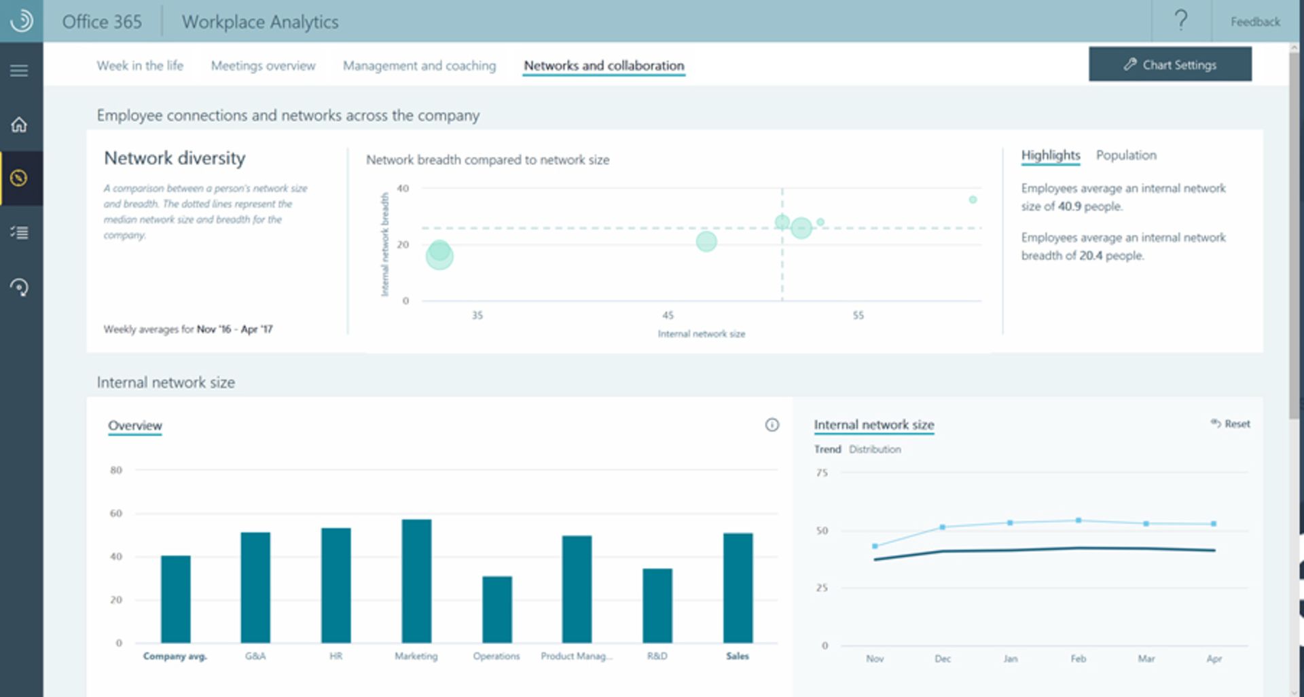Select the Highlights option

[x=1050, y=155]
